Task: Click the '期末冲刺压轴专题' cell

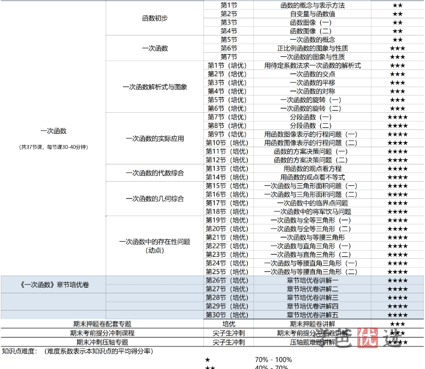Action: 102,342
